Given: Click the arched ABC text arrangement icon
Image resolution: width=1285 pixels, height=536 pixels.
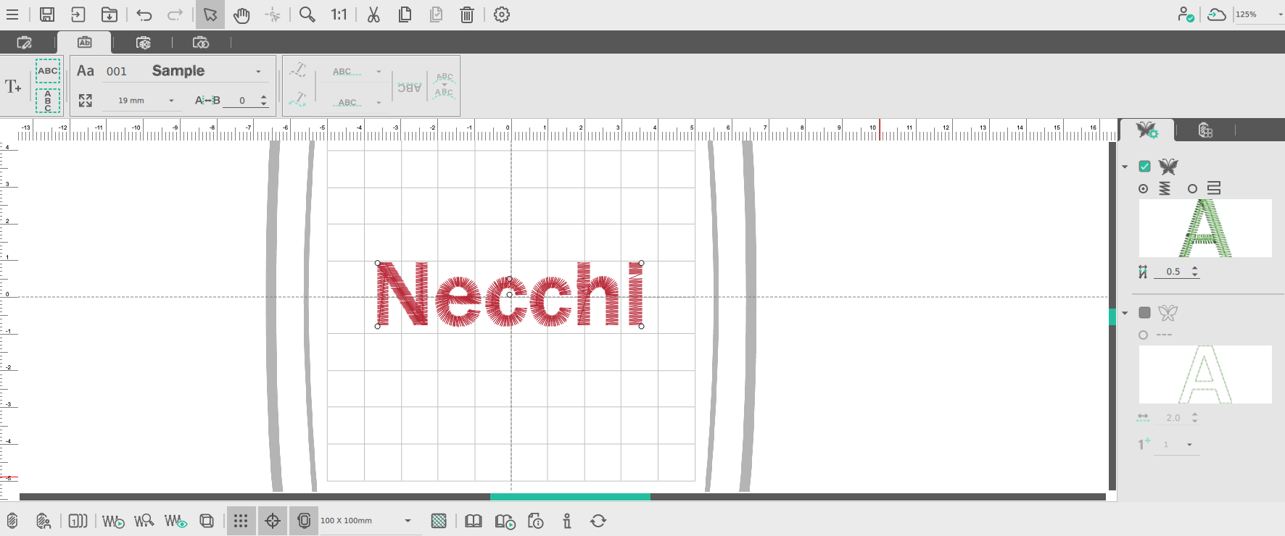Looking at the screenshot, I should click(x=445, y=85).
